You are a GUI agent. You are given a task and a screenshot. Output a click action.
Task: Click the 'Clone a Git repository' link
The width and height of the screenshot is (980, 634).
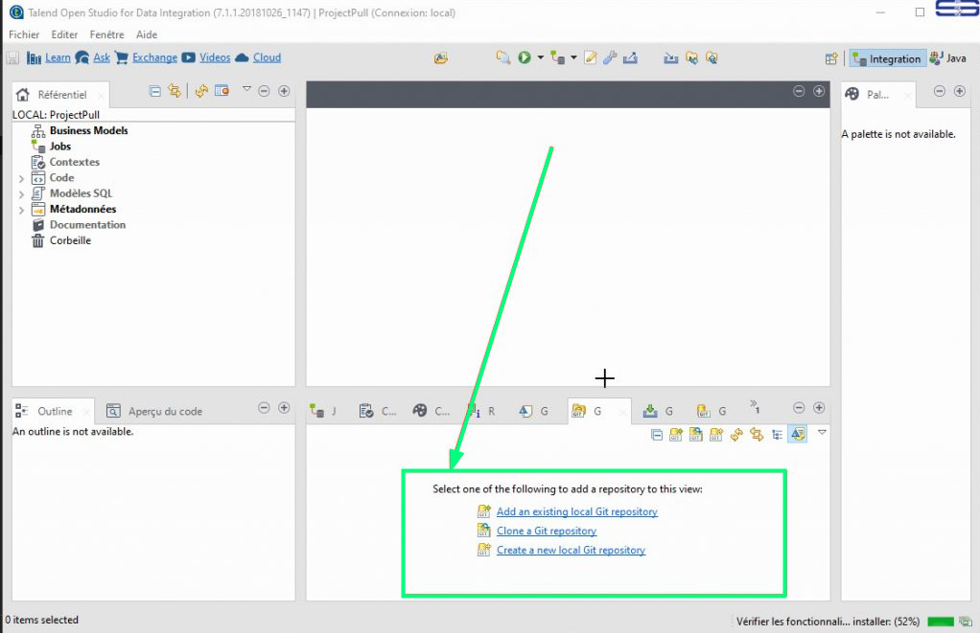(547, 531)
